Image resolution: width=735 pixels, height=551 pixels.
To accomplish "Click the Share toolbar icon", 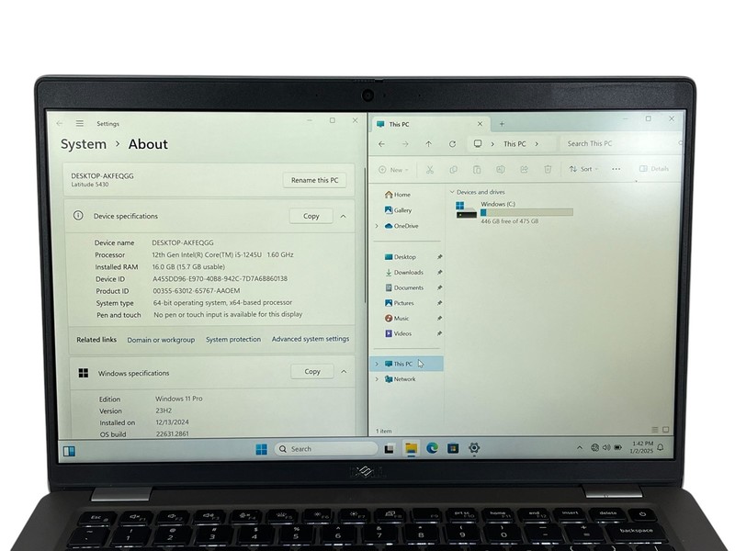I will pyautogui.click(x=524, y=169).
